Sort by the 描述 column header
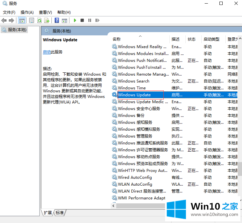Screen dimensions: 242x223 [176, 39]
